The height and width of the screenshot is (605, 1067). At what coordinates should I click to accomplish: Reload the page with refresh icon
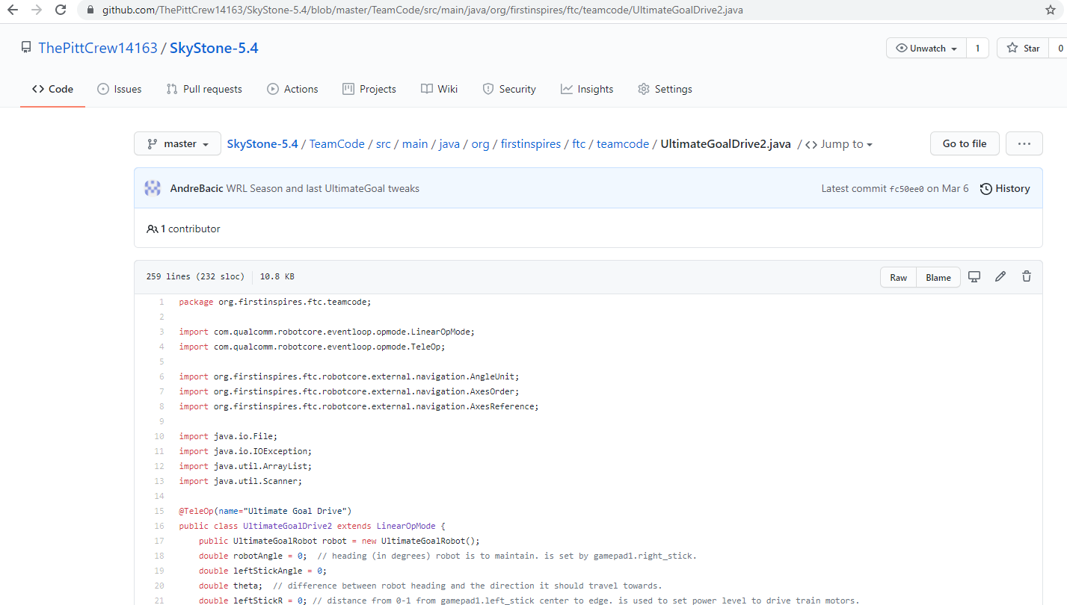(61, 10)
